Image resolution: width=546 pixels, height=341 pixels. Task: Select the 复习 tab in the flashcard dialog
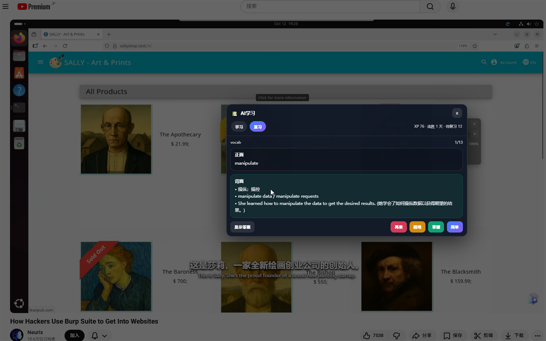pyautogui.click(x=258, y=127)
